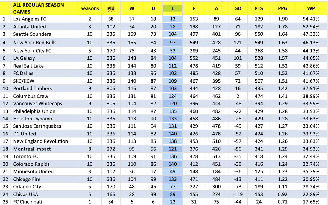Screen dimensions: 328x205
Task: Click Chivas USA's -119 goal difference
Action: 238,194
